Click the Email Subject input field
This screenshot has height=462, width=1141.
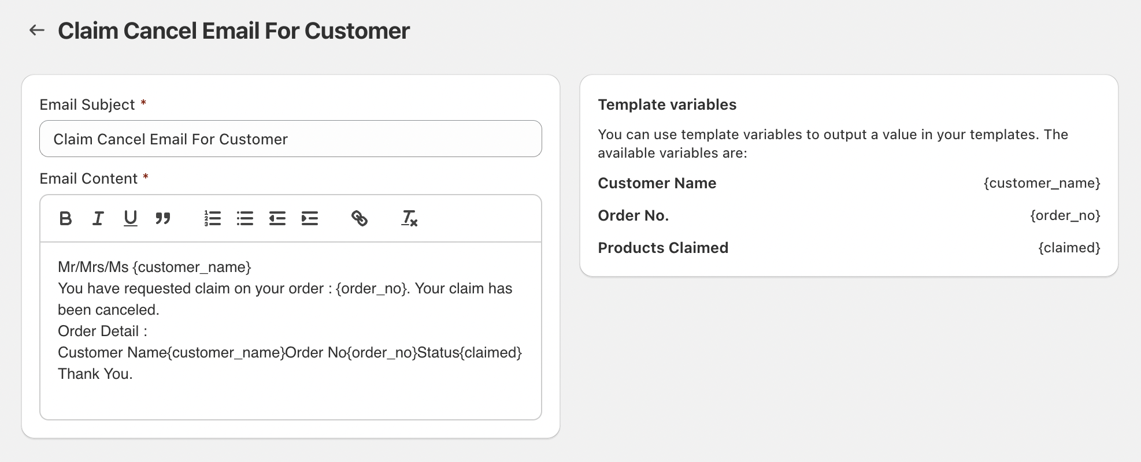(x=290, y=139)
